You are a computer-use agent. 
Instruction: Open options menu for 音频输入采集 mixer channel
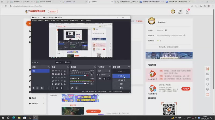tap(92, 83)
